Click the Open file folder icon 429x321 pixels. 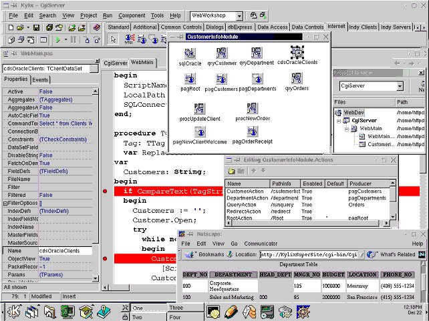point(20,27)
